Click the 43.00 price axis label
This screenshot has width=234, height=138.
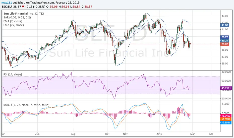[225, 16]
